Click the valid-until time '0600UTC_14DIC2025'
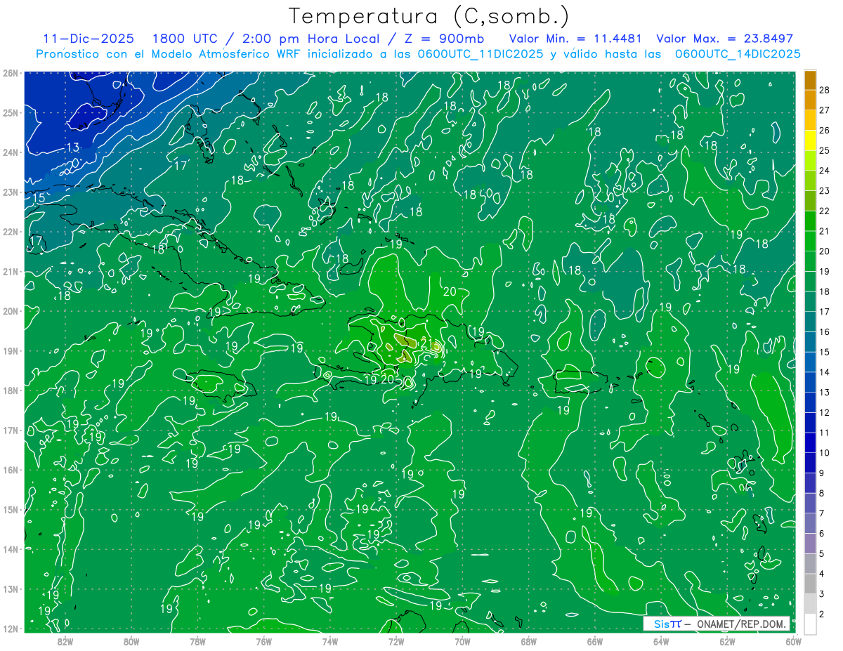Image resolution: width=843 pixels, height=651 pixels. pyautogui.click(x=738, y=54)
